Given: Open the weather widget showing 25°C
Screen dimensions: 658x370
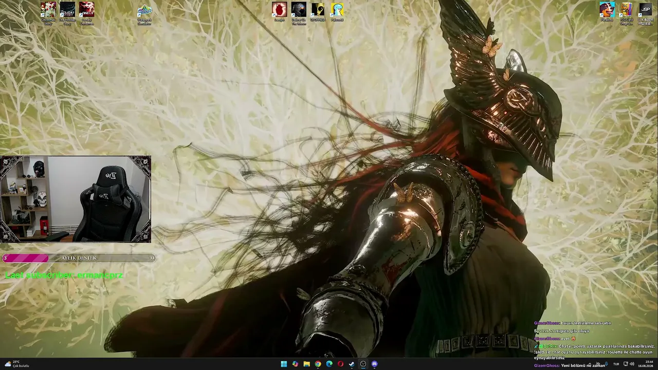Looking at the screenshot, I should tap(16, 364).
